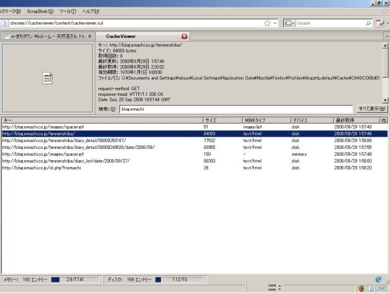Screen dimensions: 390x294
Task: Open the address bar history dropdown
Action: 276,23
